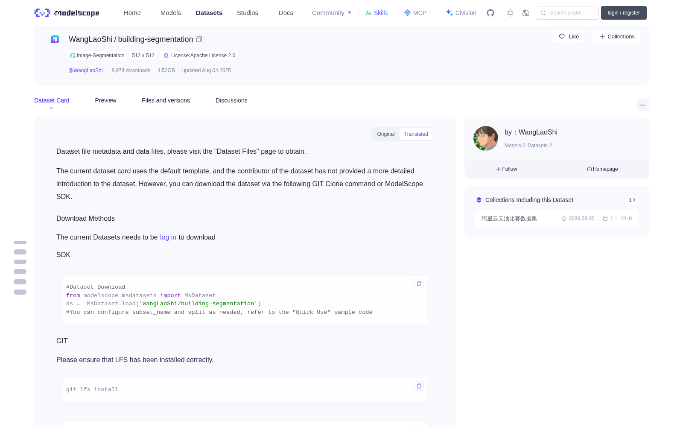Click the search magnifier icon
This screenshot has height=427, width=683.
click(543, 13)
